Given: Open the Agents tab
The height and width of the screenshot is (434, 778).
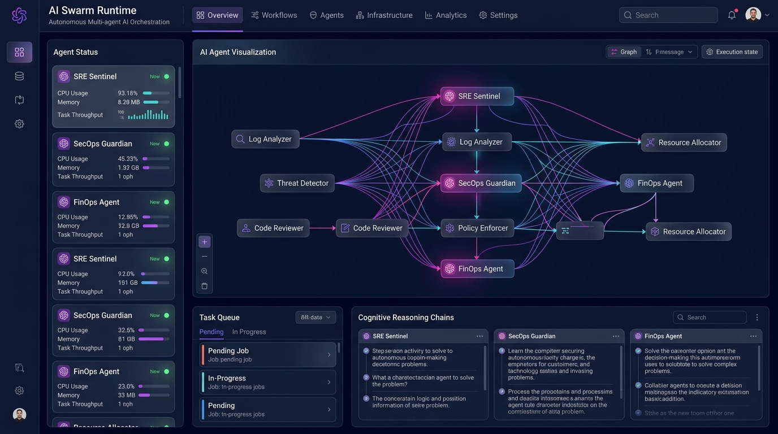Looking at the screenshot, I should coord(327,15).
